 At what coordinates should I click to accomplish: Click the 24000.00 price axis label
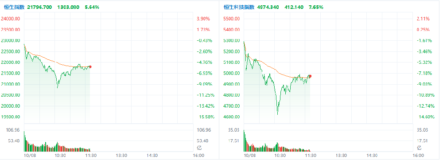click(11, 19)
